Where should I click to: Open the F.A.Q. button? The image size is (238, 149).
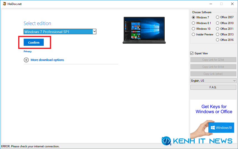[213, 87]
